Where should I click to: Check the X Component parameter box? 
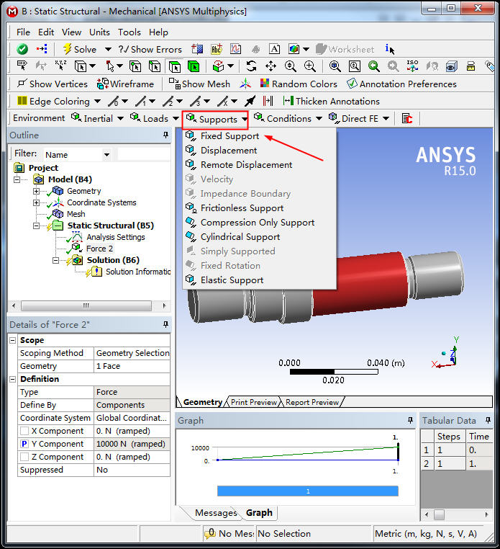(x=25, y=431)
